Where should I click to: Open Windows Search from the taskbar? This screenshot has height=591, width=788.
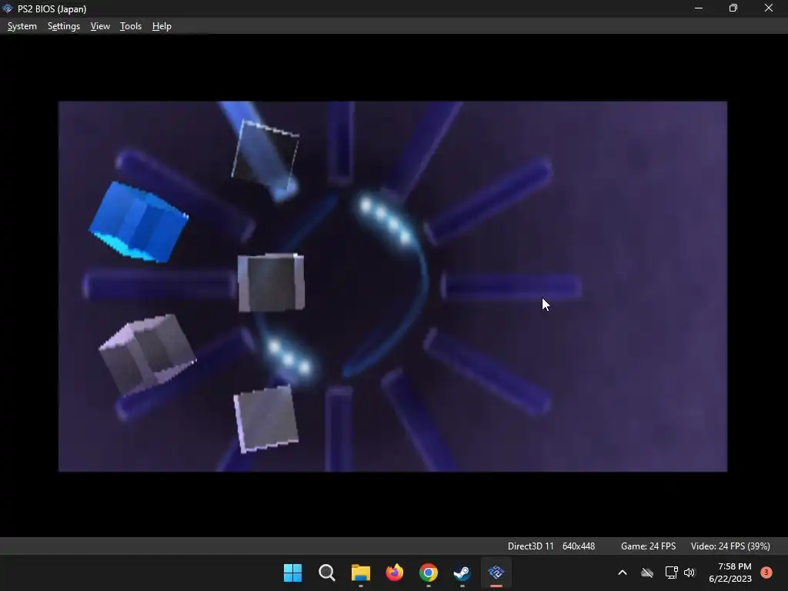326,573
